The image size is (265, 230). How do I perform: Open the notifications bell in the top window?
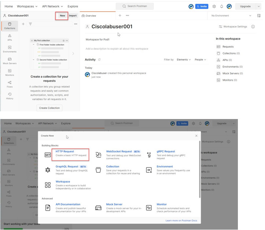tap(221, 7)
